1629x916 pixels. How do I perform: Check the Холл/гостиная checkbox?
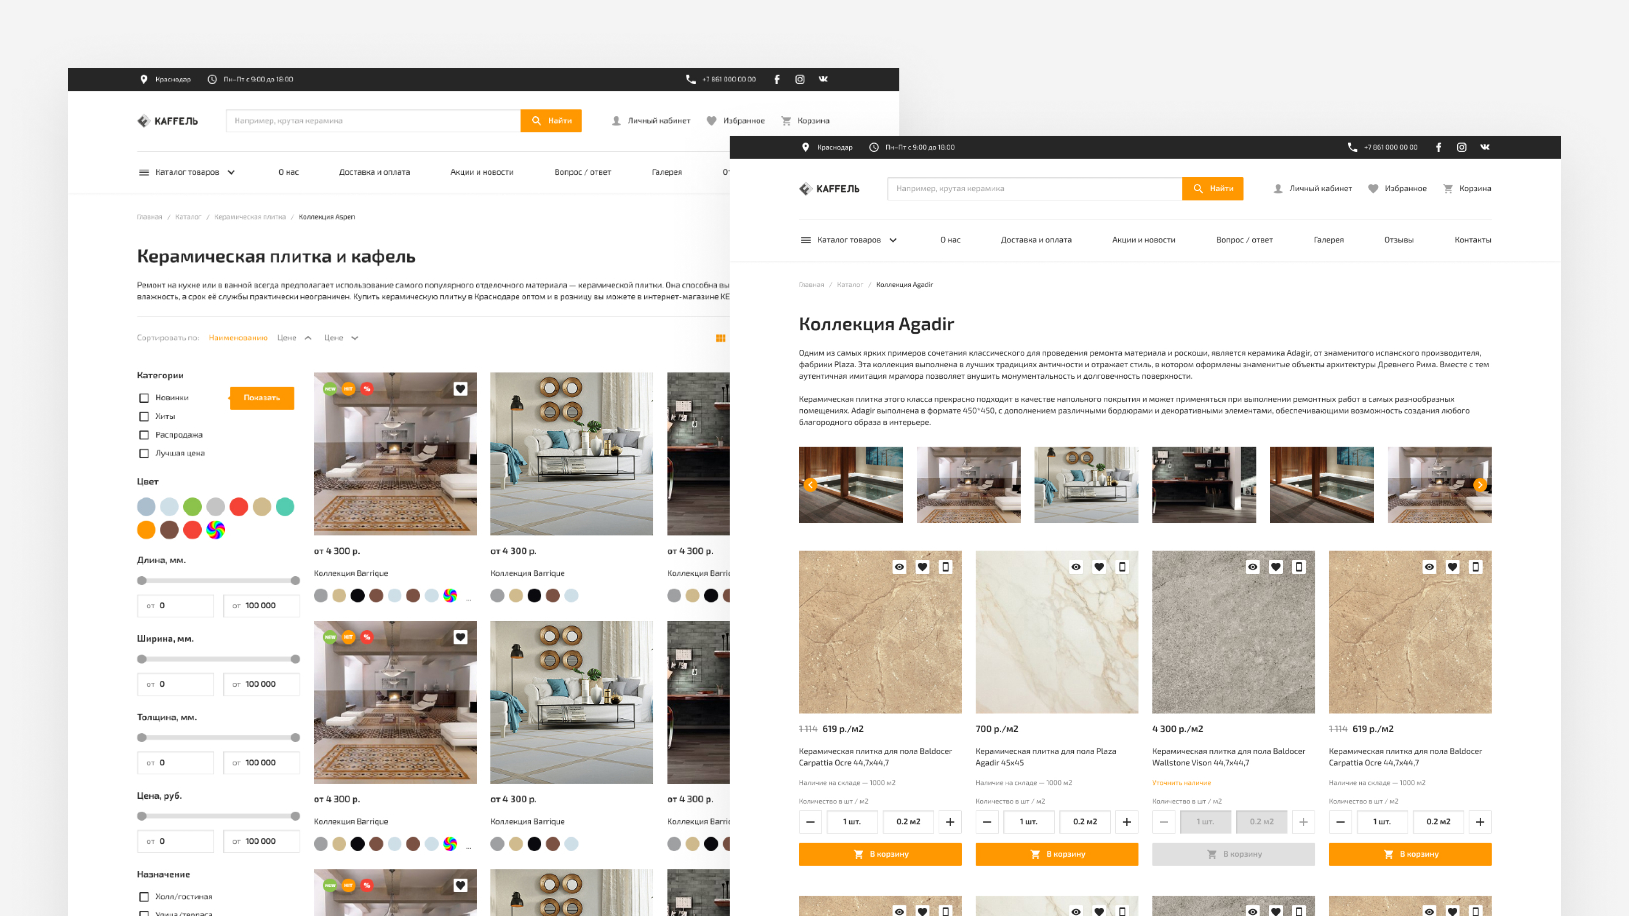click(144, 896)
